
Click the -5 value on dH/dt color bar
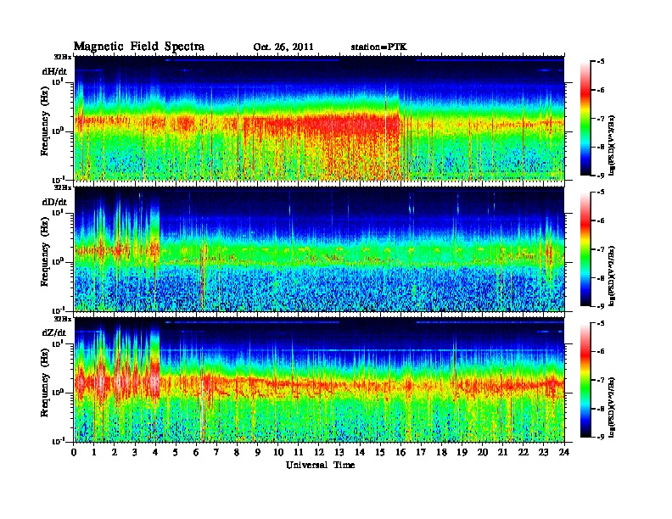[601, 62]
